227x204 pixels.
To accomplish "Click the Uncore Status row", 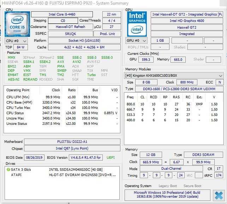I will point(62,124).
